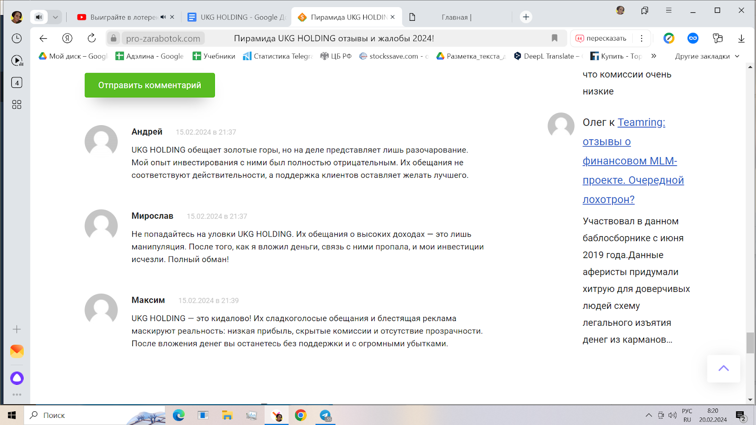
Task: Open notification center icon
Action: point(740,416)
